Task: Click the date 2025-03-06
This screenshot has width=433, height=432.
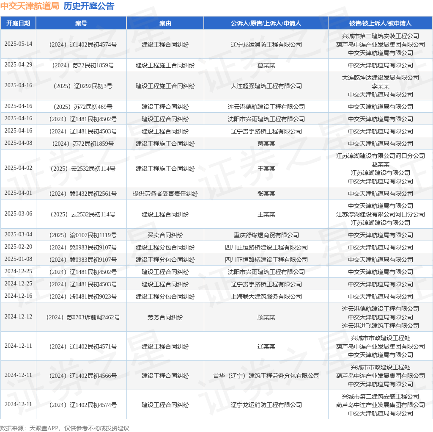Action: (18, 214)
